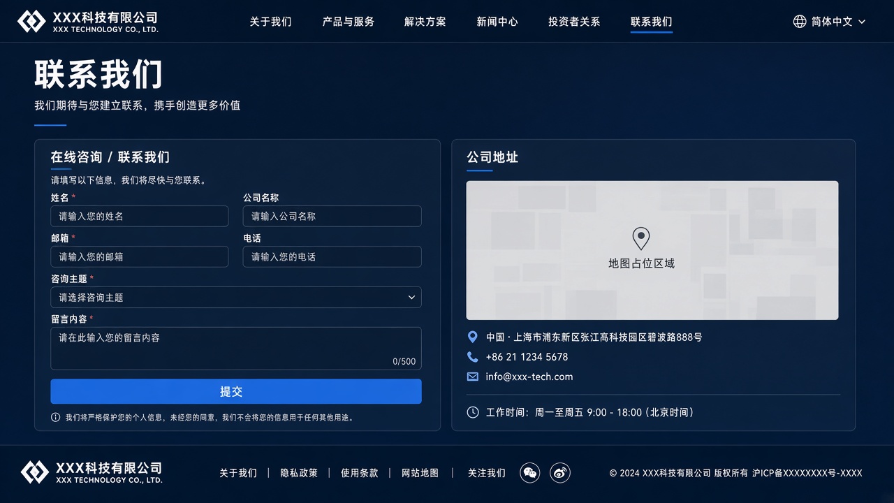Click the phone handset icon
The width and height of the screenshot is (894, 503).
pos(473,356)
